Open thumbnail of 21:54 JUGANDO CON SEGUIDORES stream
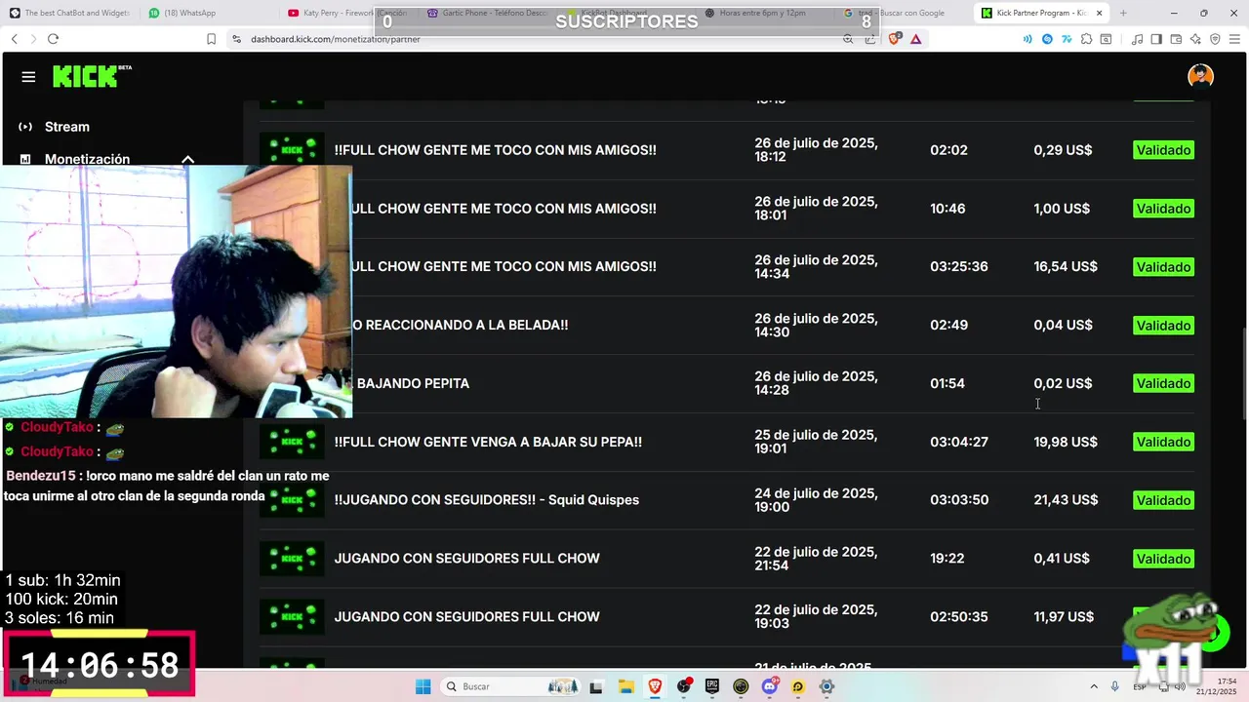The height and width of the screenshot is (702, 1249). pyautogui.click(x=292, y=559)
